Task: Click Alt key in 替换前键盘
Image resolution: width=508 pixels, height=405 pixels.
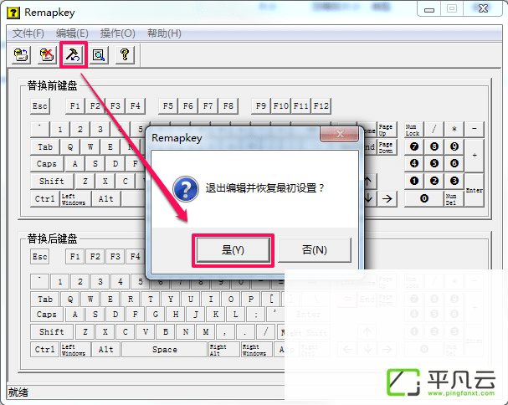Action: 106,198
